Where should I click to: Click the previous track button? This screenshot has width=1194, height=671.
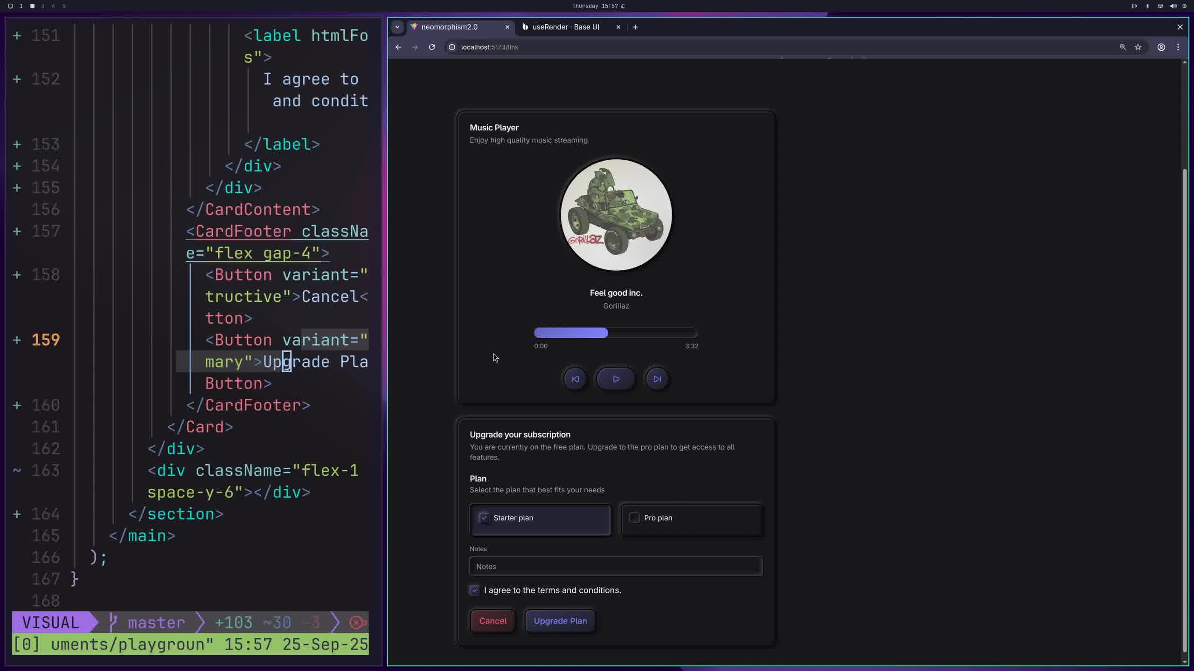[575, 379]
